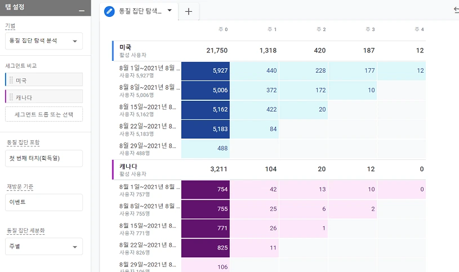The image size is (459, 272).
Task: Open the 주별 cohort granularity dropdown
Action: [44, 247]
